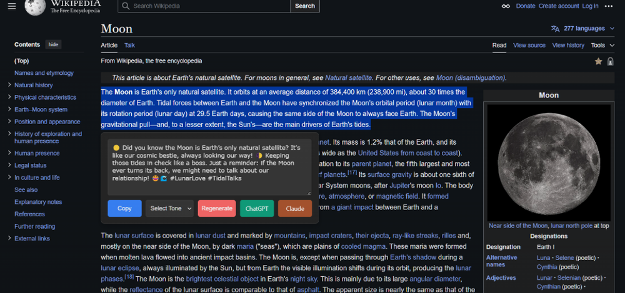Open the Near side of the Moon link
Viewport: 625px width, 293px height.
(x=518, y=226)
